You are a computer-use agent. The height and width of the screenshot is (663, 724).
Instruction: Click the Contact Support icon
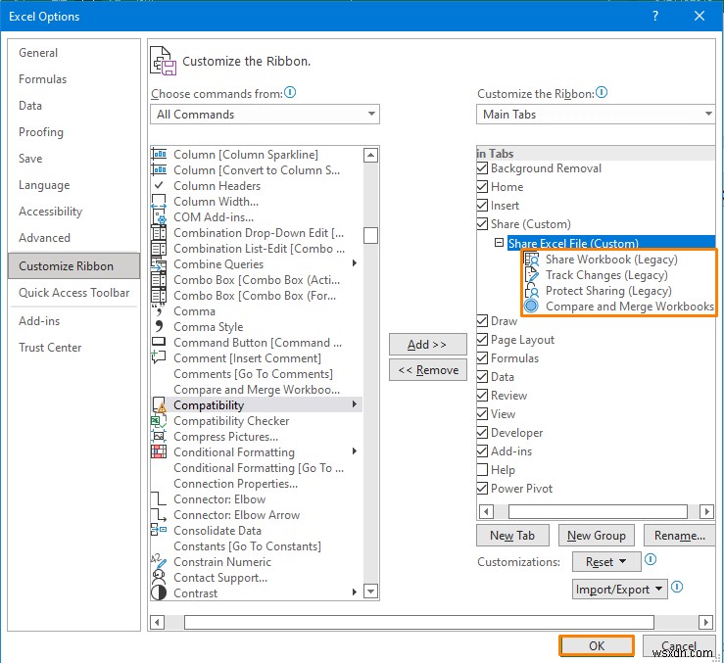point(159,577)
